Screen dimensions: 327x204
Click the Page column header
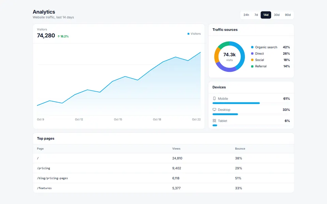click(40, 149)
